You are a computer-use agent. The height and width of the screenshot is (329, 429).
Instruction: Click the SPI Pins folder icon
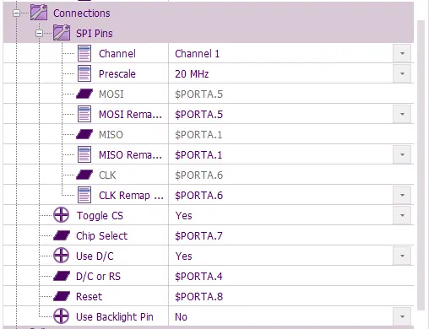coord(62,33)
